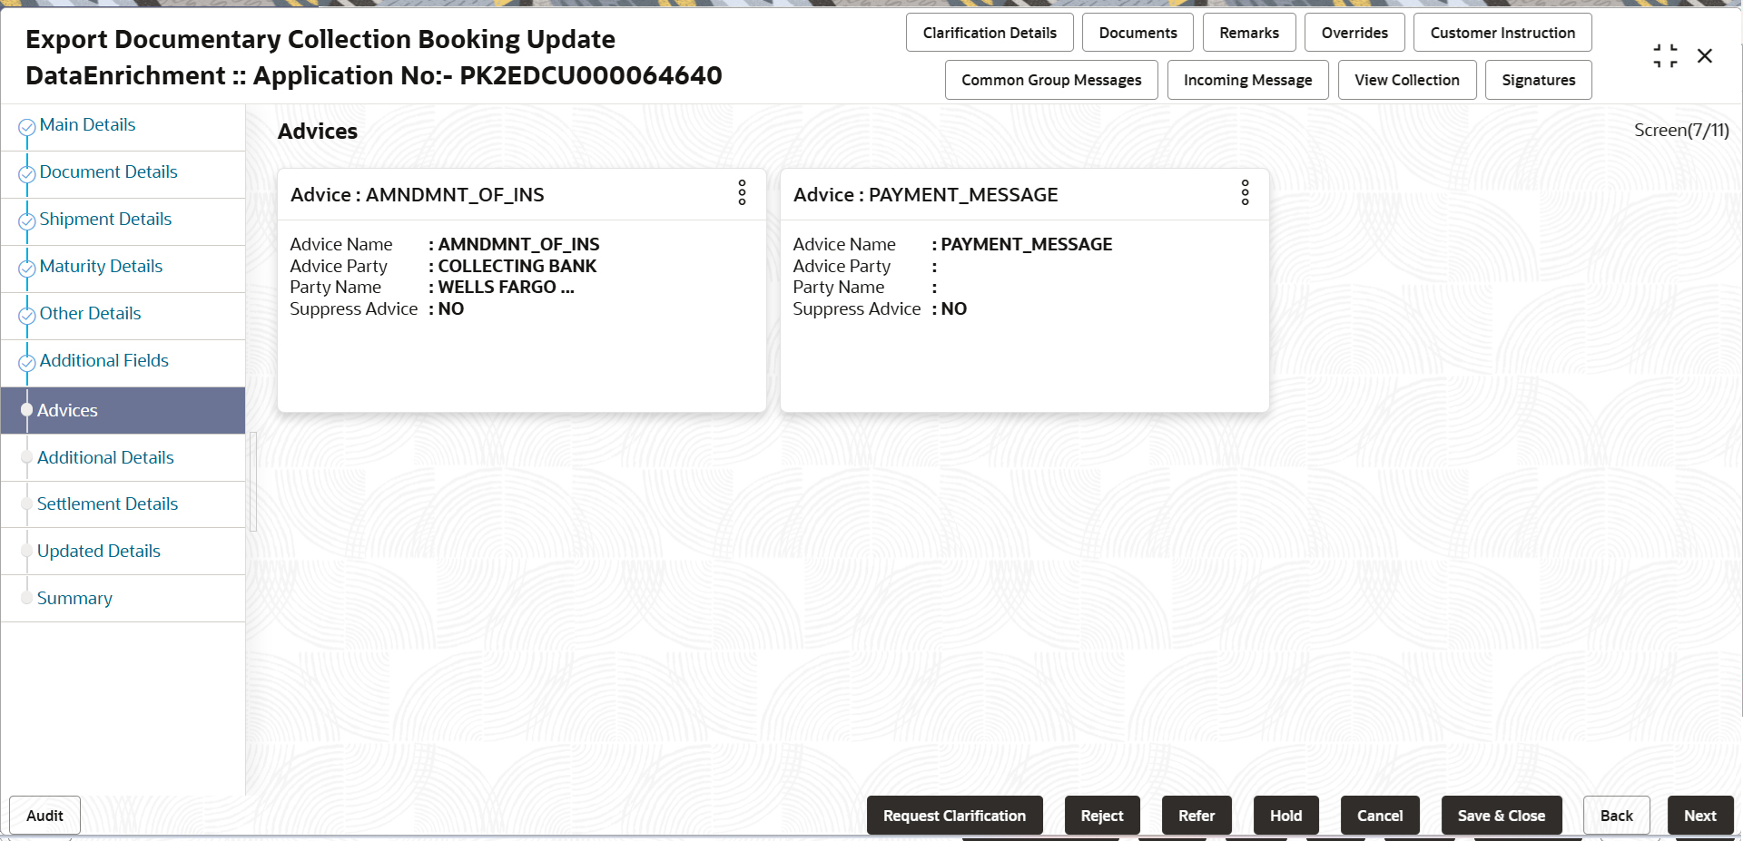Open the Incoming Message view

click(1247, 80)
